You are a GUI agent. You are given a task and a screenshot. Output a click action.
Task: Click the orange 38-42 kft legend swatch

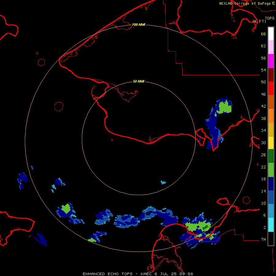pos(271,116)
